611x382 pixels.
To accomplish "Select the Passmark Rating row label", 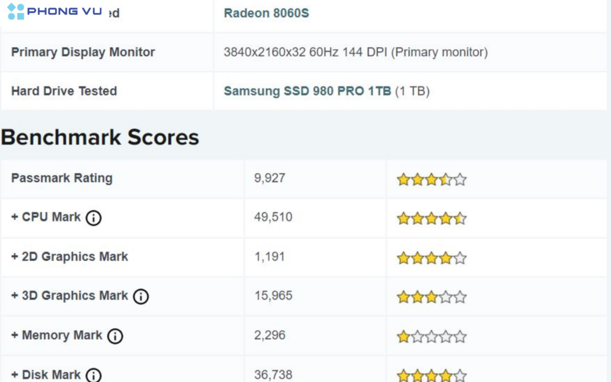I will point(61,178).
